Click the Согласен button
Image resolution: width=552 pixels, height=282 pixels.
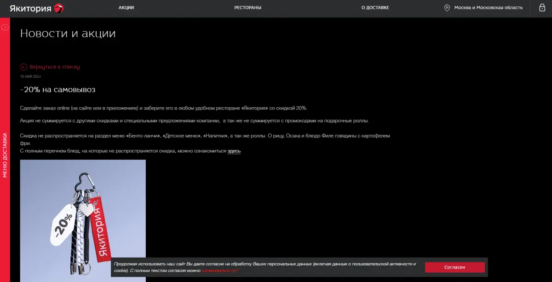point(454,267)
